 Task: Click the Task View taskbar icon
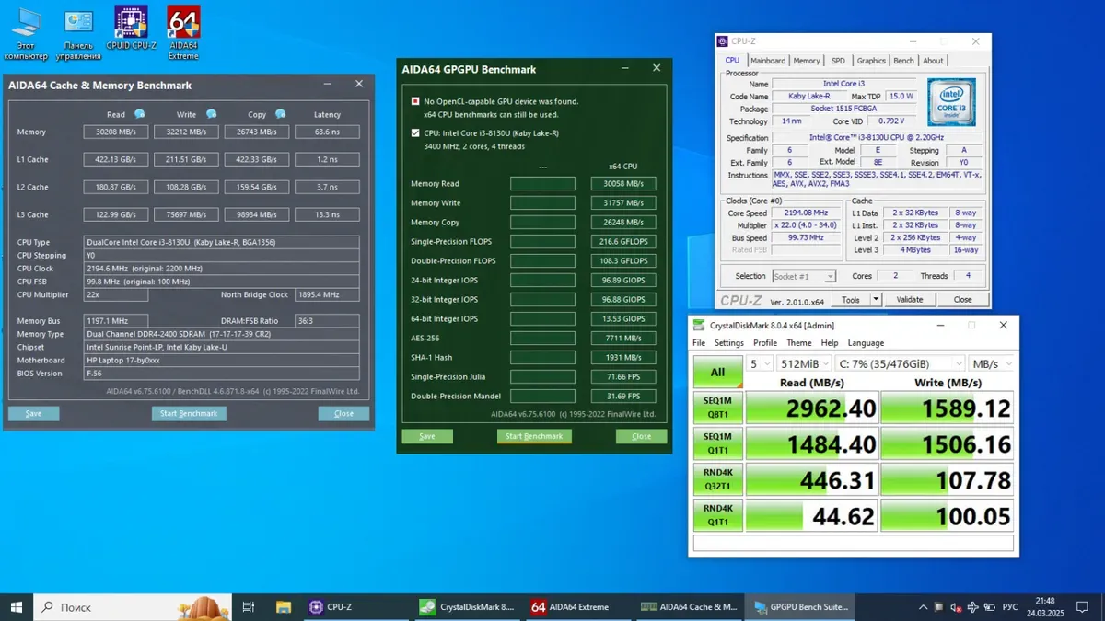249,607
